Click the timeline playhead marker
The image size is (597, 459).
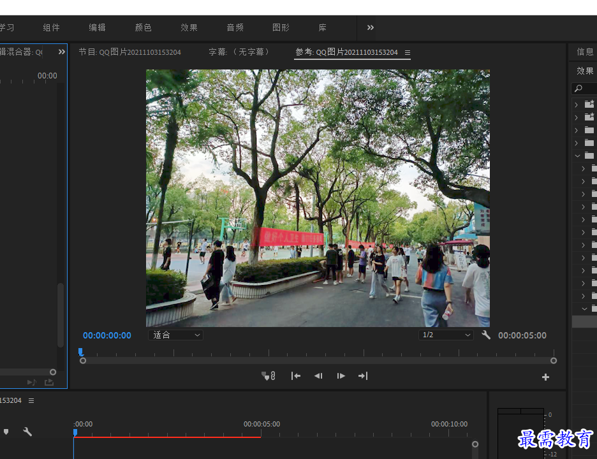75,432
